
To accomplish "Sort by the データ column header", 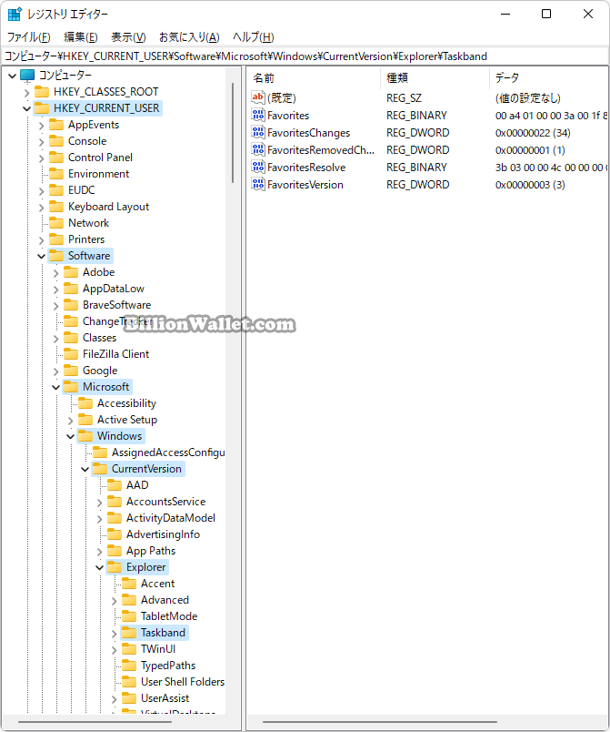I will click(x=548, y=78).
